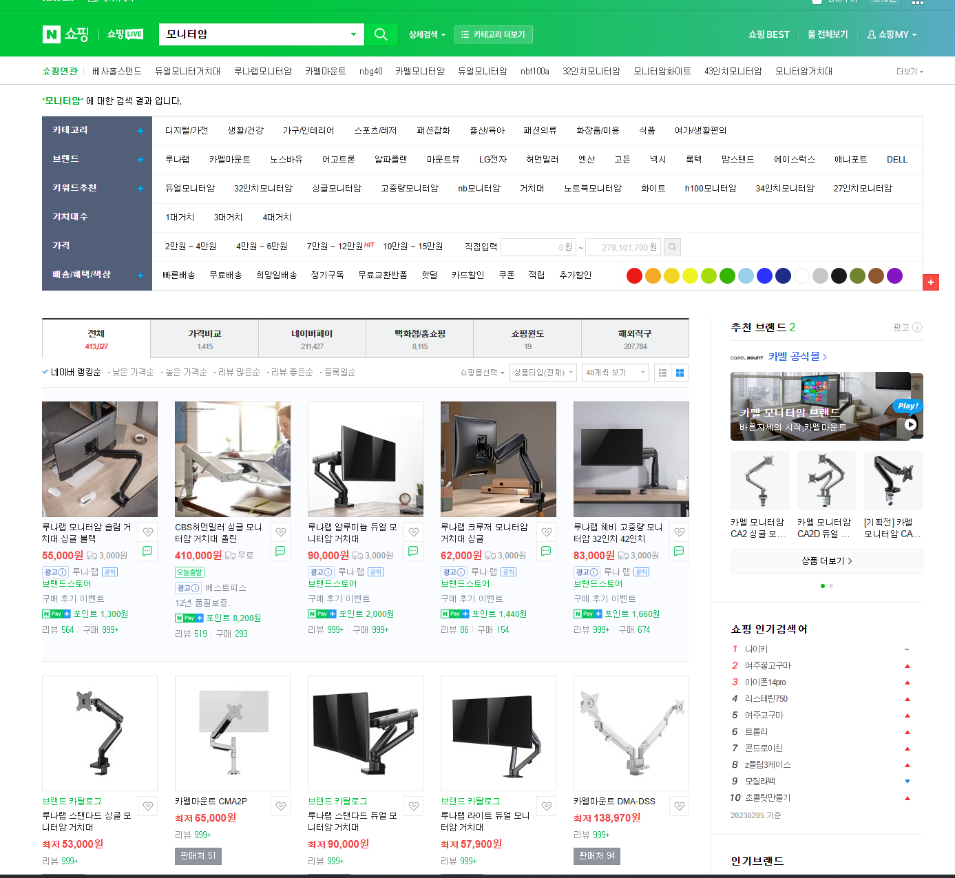Wishlist heart for 루나랩 크루저 62,000원 item

547,532
